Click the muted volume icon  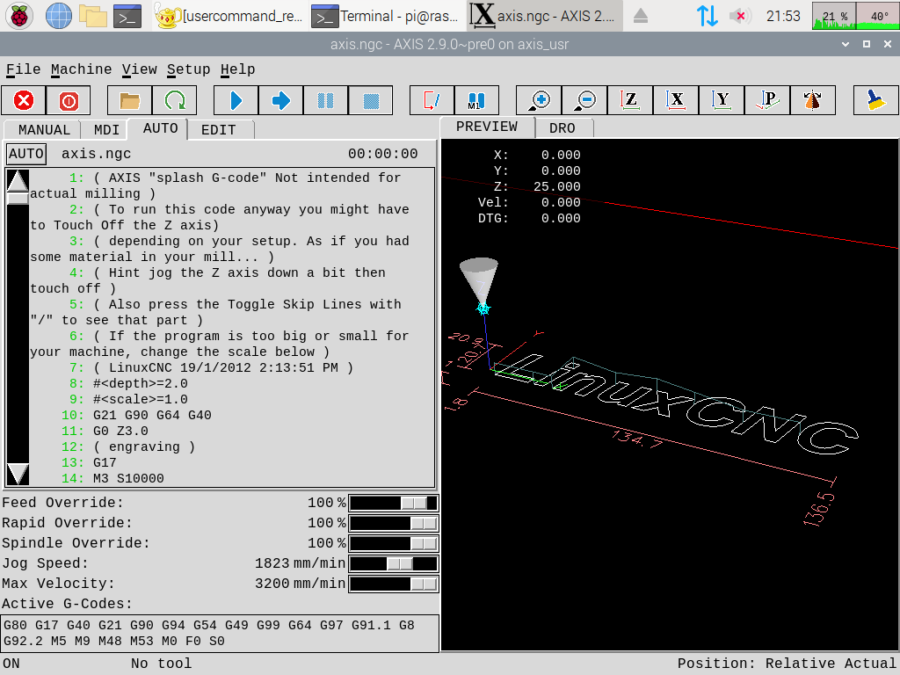740,16
